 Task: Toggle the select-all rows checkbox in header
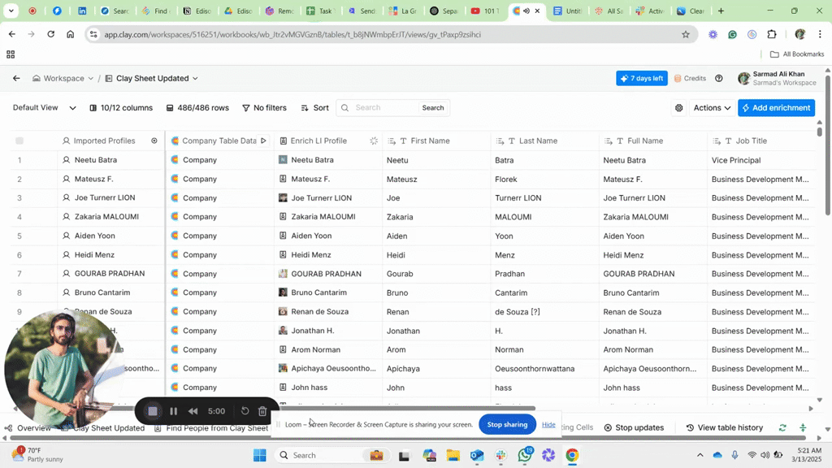pyautogui.click(x=19, y=141)
